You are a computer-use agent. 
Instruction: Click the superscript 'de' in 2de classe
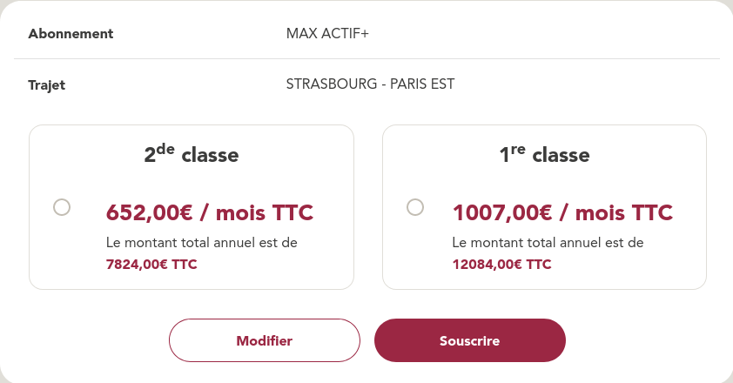166,149
